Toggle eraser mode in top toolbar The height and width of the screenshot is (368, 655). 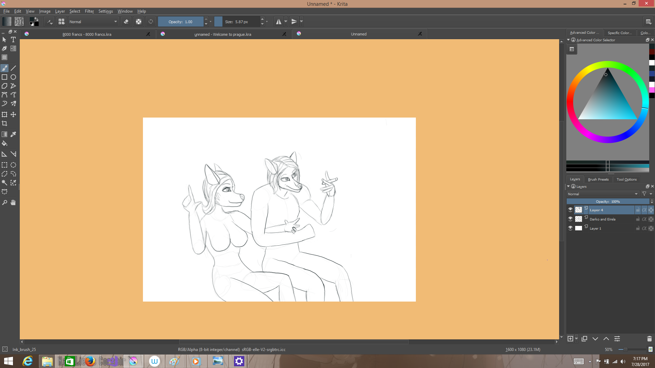tap(126, 21)
